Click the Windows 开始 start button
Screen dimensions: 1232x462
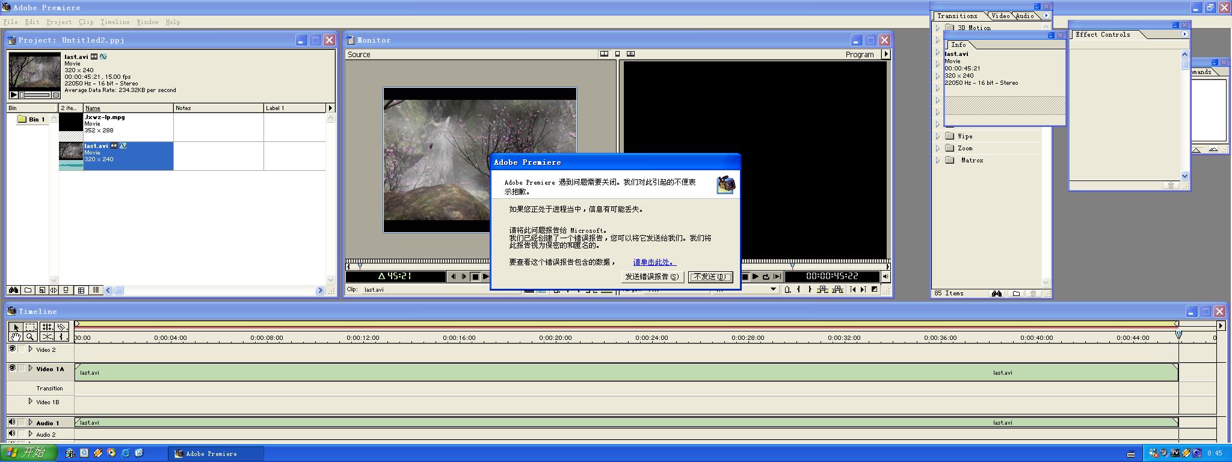pos(29,452)
